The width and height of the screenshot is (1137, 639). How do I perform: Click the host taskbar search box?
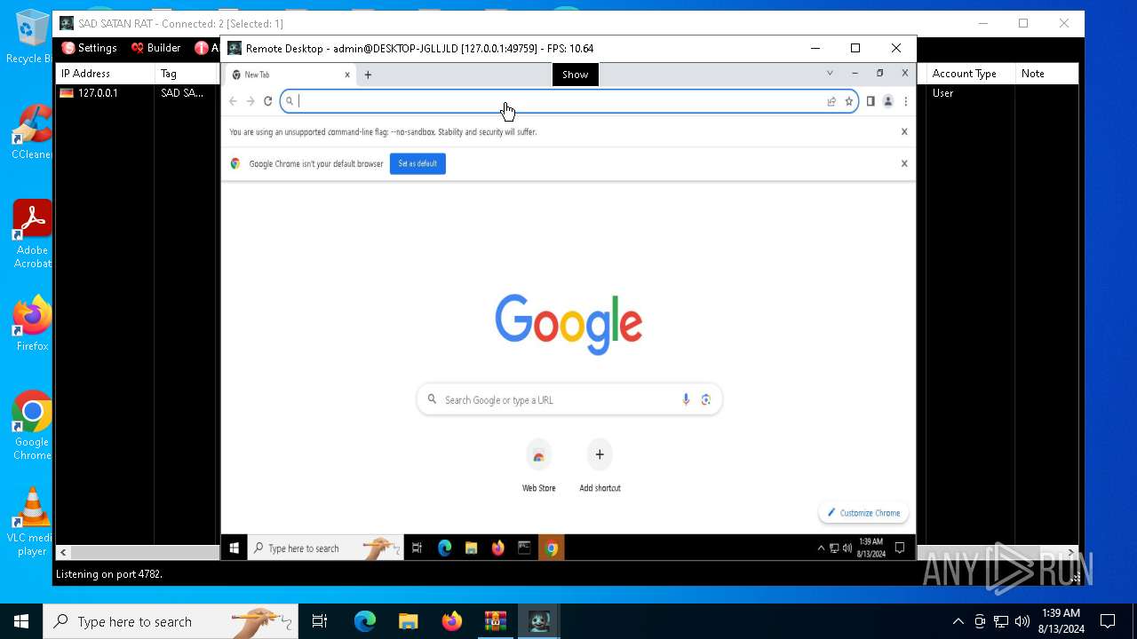170,621
